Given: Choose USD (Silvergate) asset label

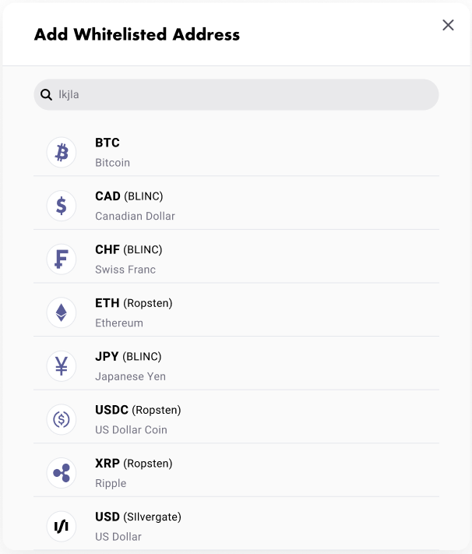Looking at the screenshot, I should (138, 517).
